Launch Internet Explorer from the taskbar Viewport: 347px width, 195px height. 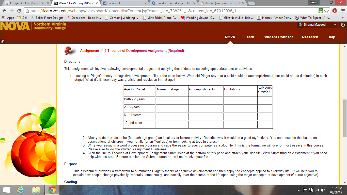(x=21, y=190)
